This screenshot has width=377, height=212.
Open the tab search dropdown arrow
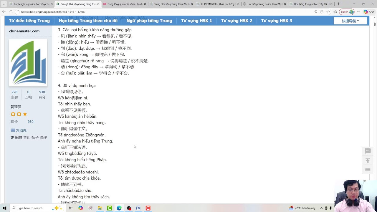pyautogui.click(x=4, y=4)
